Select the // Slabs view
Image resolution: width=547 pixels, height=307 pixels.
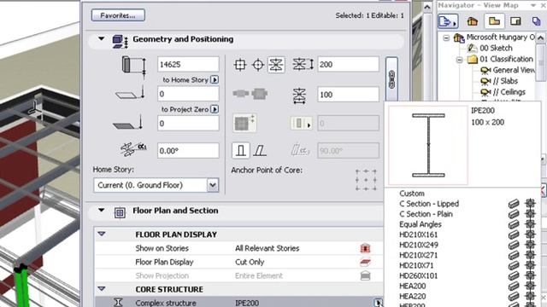[505, 81]
